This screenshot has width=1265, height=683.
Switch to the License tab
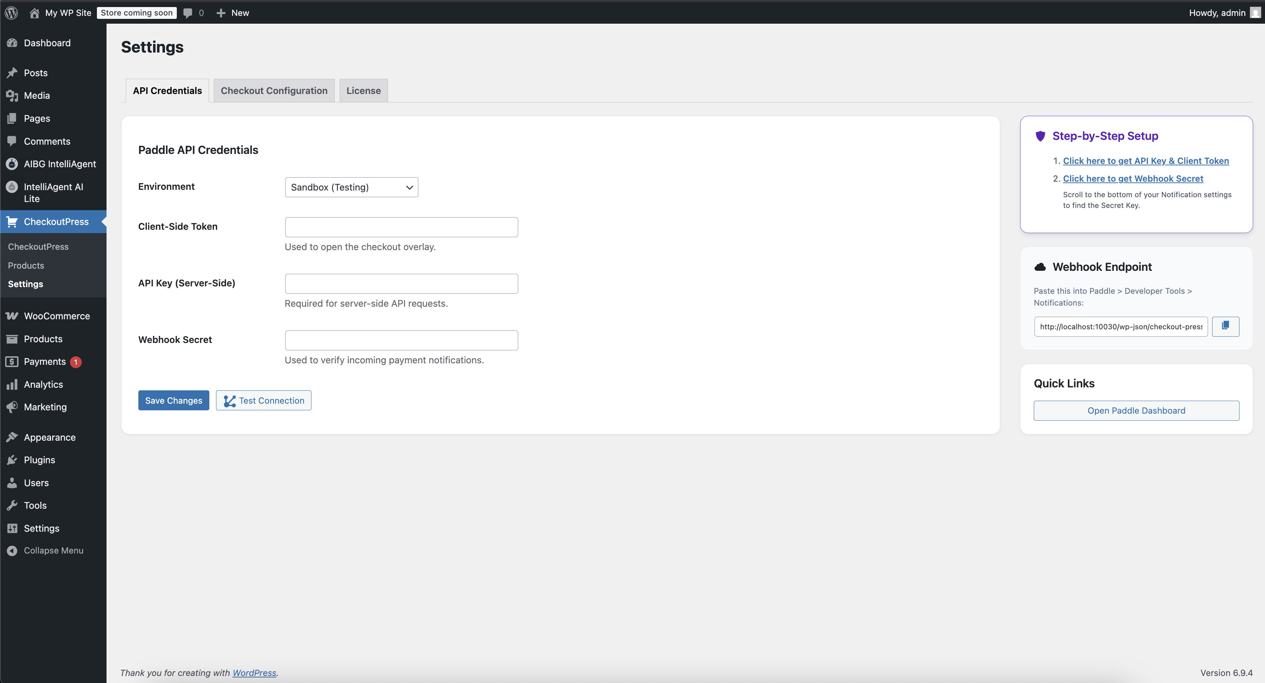pos(363,90)
